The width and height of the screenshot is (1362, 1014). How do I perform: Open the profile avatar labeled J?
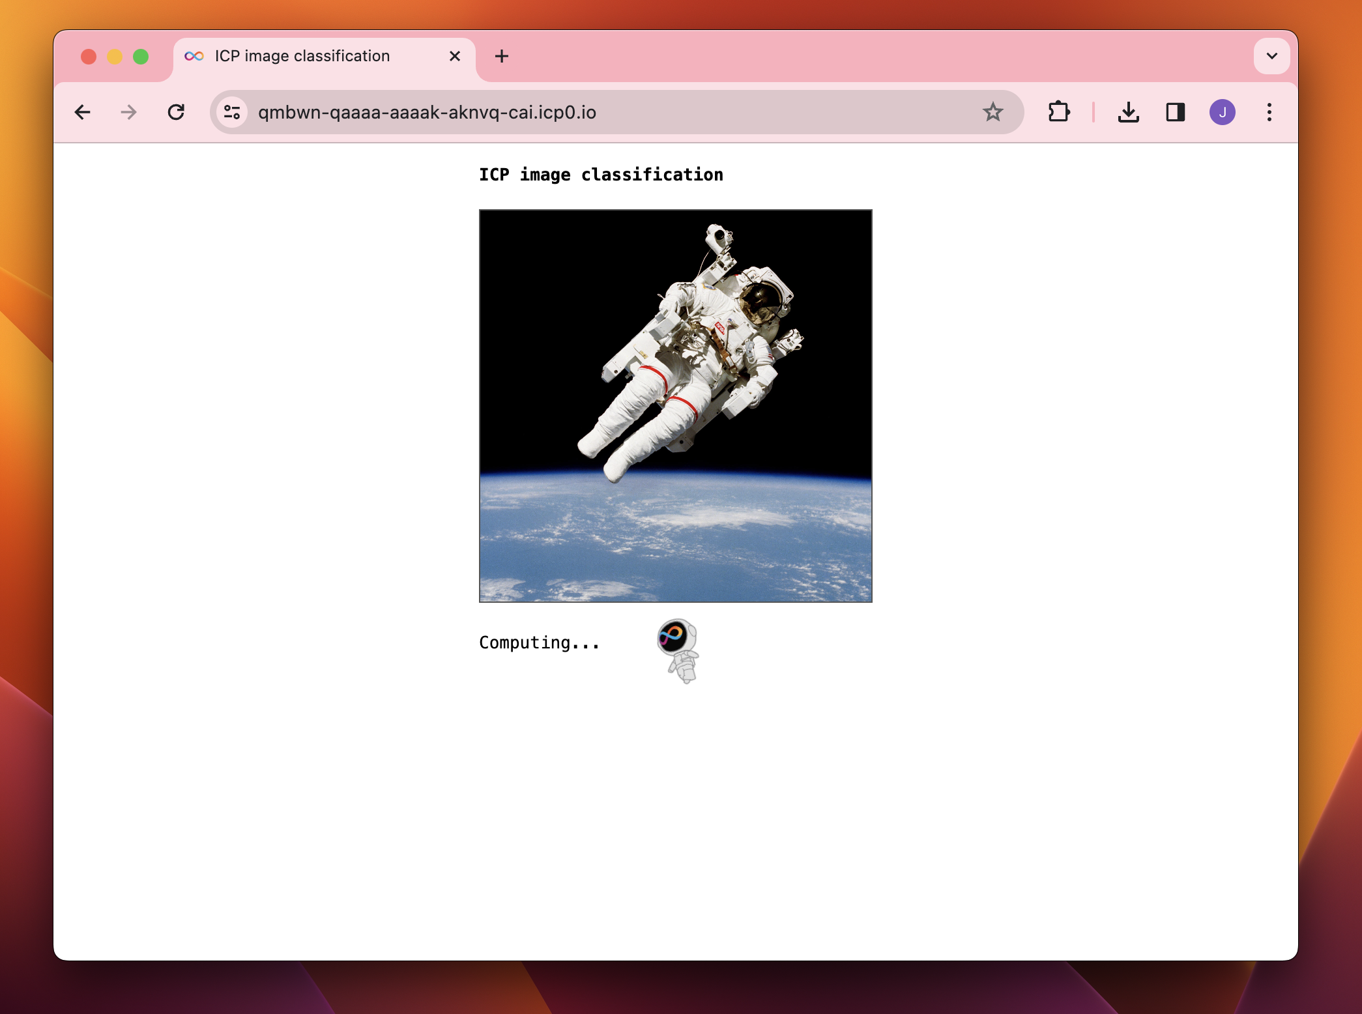point(1223,112)
